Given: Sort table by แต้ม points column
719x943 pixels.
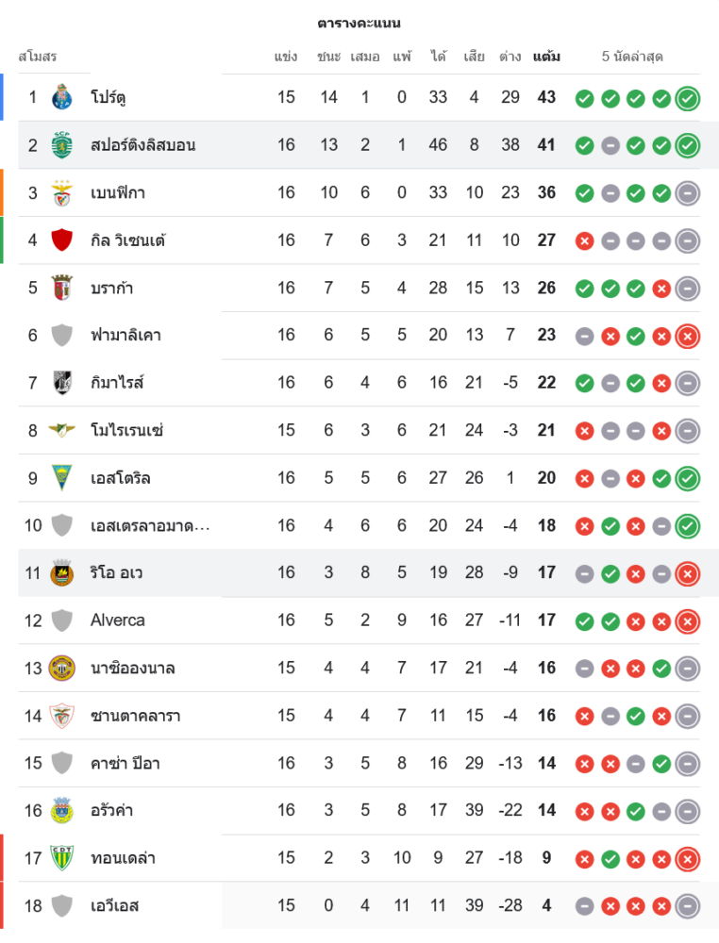Looking at the screenshot, I should pos(546,57).
